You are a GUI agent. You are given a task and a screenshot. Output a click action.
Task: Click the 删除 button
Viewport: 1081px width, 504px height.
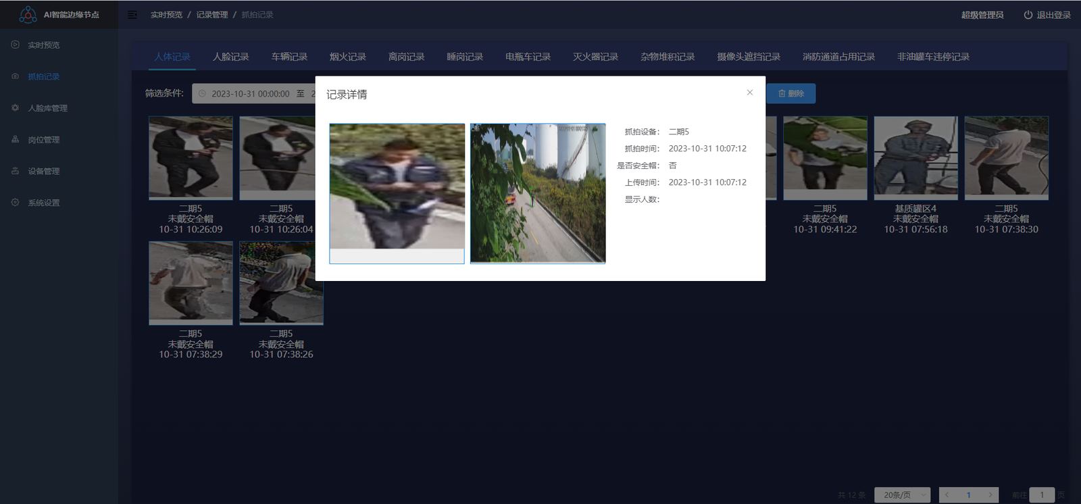[791, 94]
